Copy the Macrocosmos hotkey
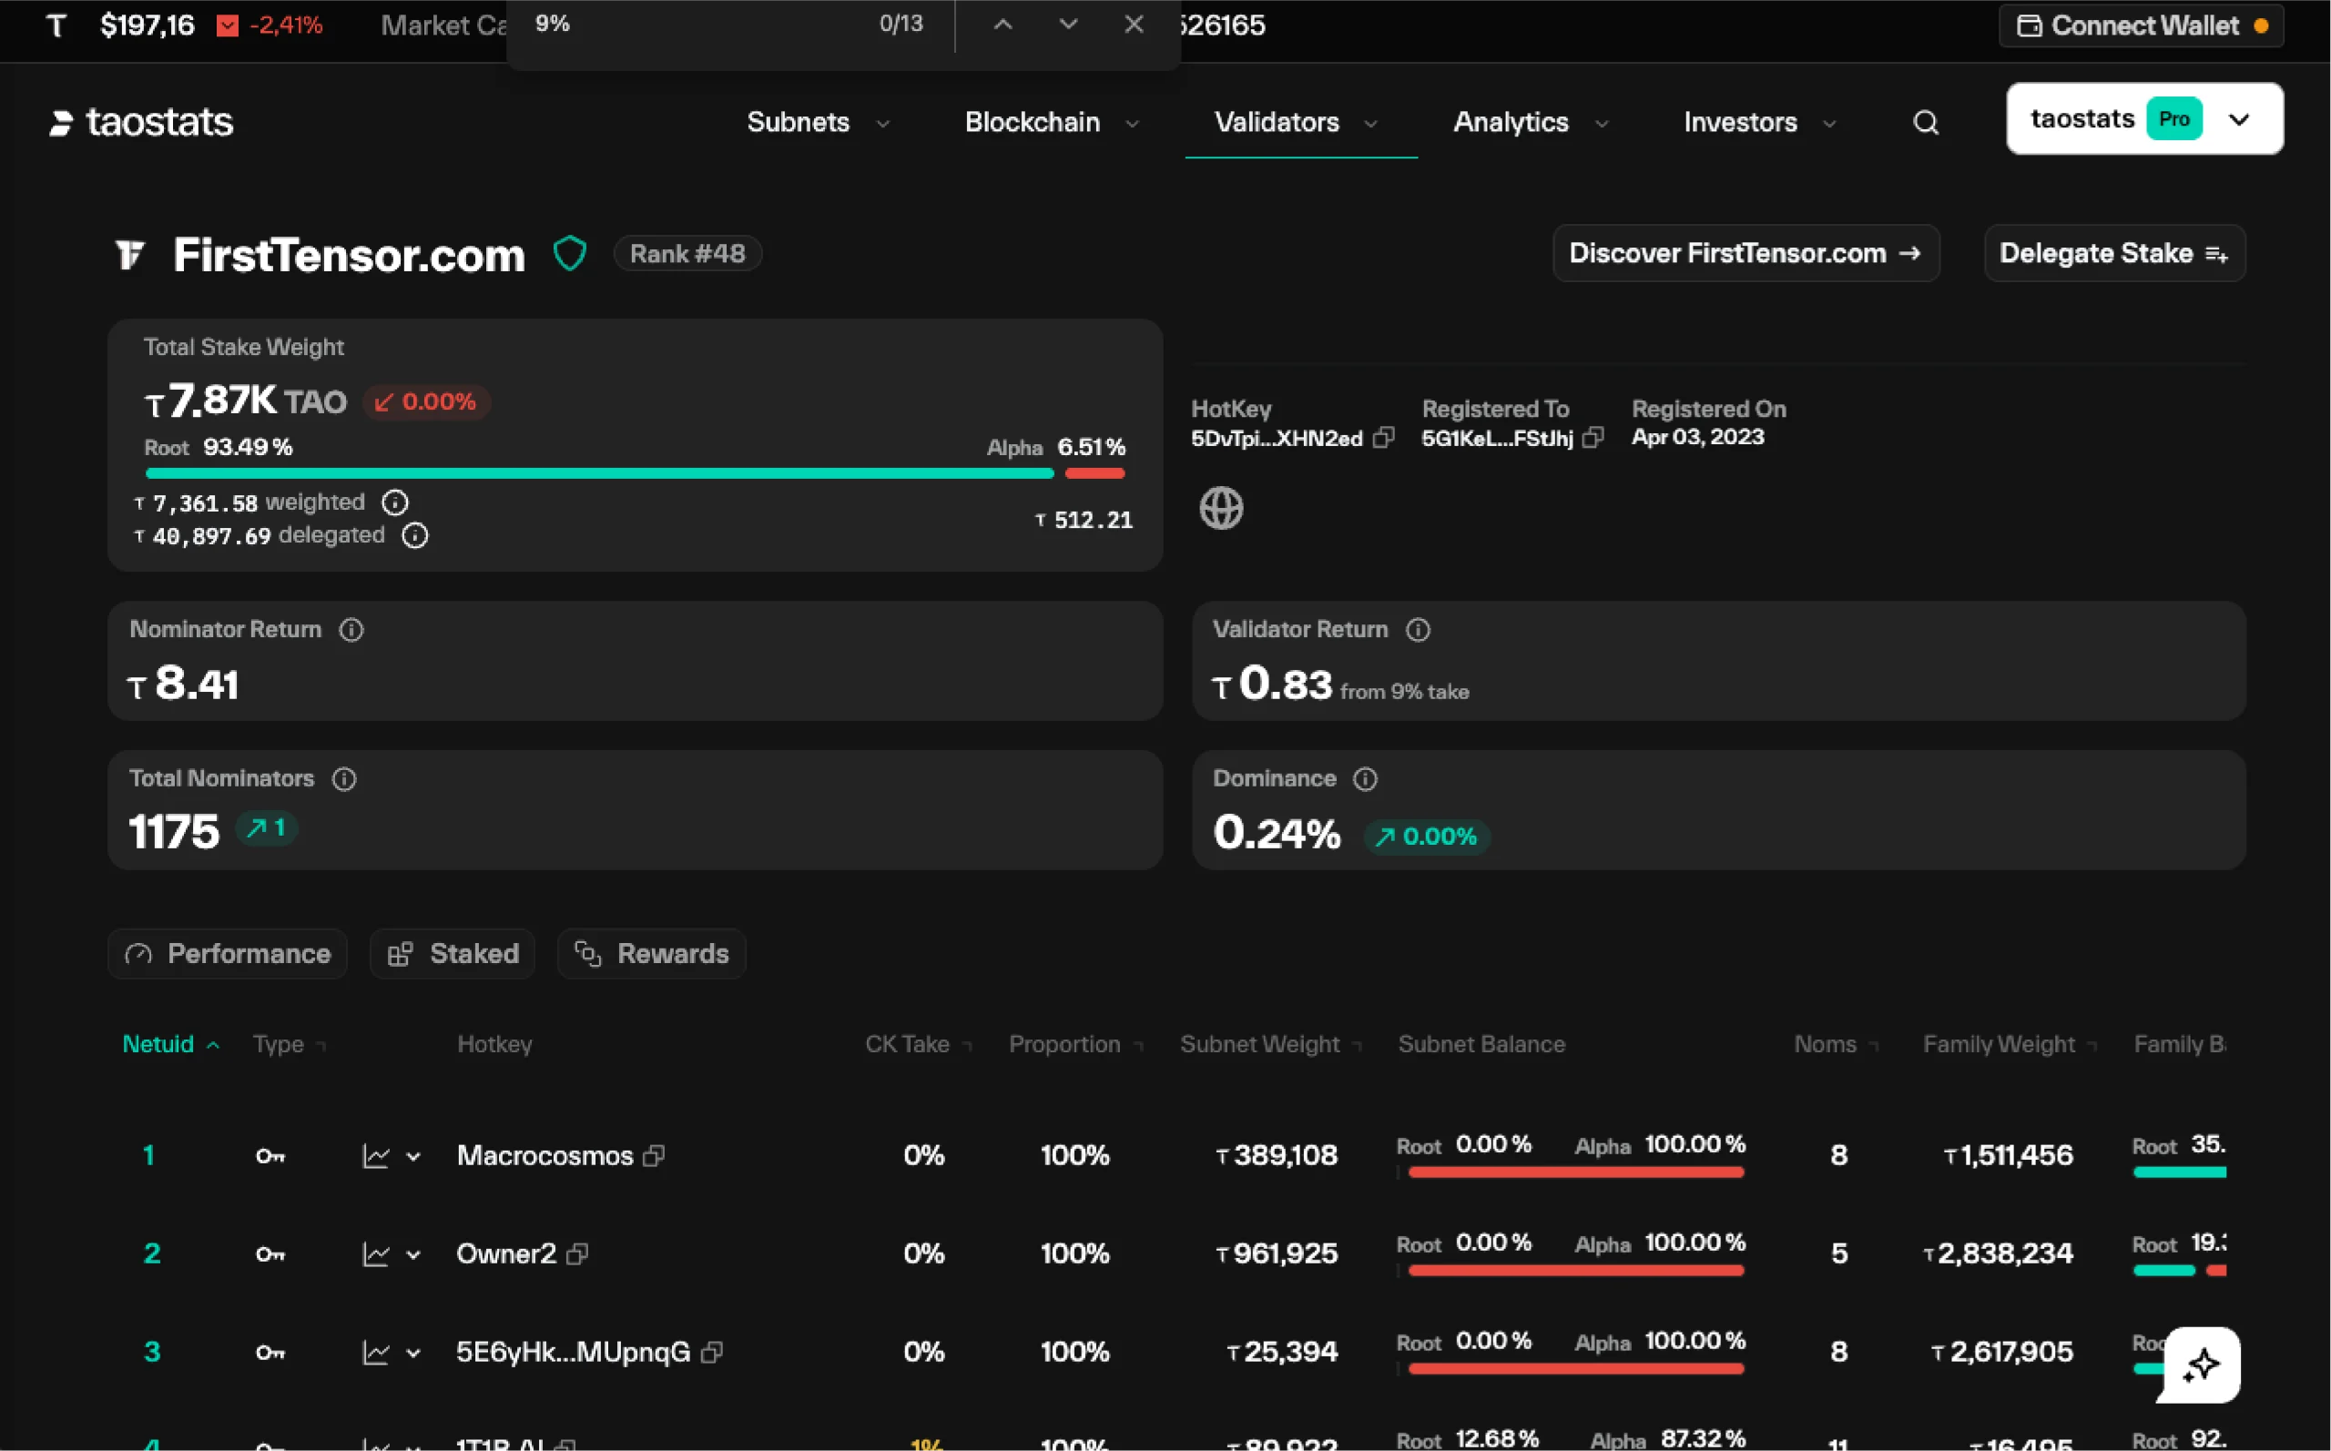 (654, 1155)
